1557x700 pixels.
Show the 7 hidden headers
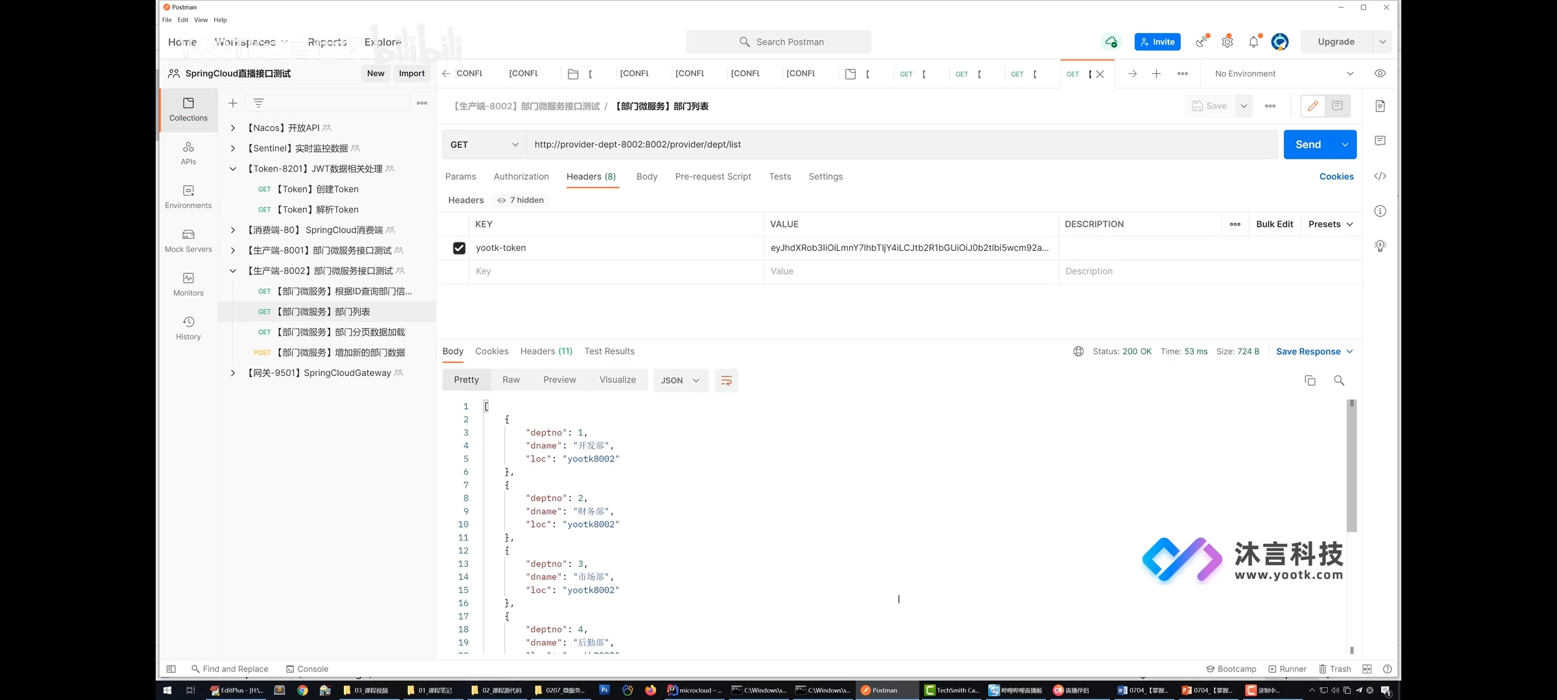coord(520,200)
